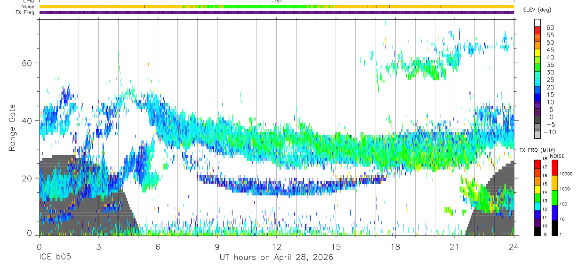Pick the cyan swatch of TX FRQ colorbar
This screenshot has height=267, width=578.
coord(538,206)
